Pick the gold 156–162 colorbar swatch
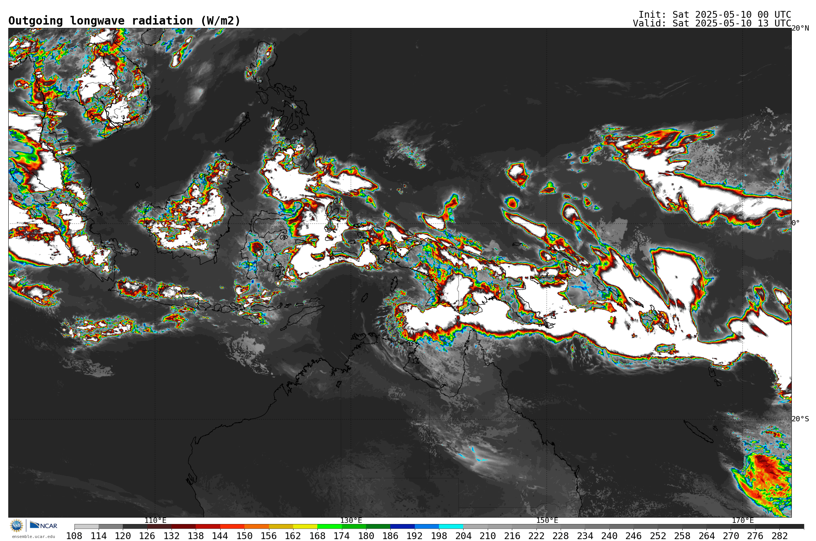Screen dimensions: 816x541 tap(281, 526)
